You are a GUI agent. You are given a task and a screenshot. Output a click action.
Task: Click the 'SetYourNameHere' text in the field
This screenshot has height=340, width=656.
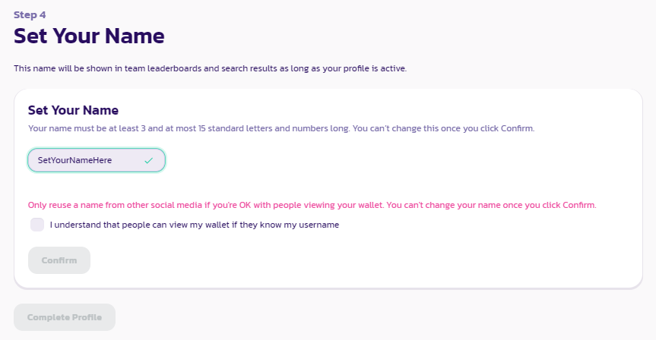[x=75, y=160]
